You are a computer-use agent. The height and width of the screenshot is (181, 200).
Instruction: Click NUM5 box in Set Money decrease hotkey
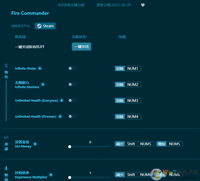pos(146,144)
